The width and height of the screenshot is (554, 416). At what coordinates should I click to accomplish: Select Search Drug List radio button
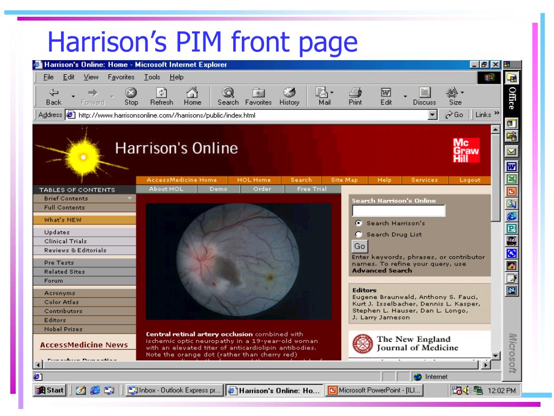pos(359,235)
